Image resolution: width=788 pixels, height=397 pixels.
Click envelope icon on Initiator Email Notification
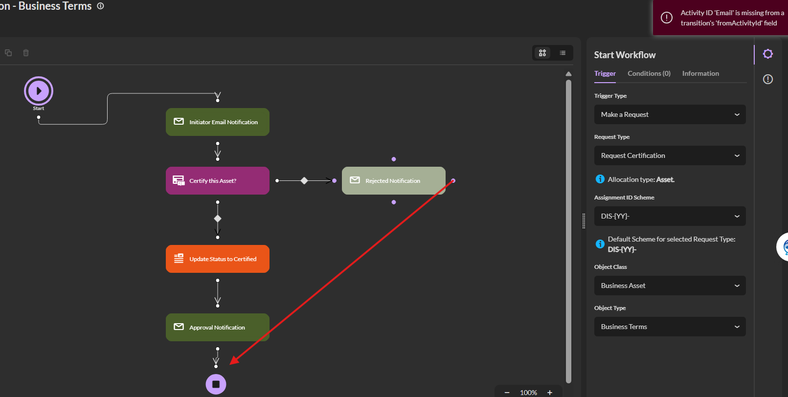(x=179, y=122)
